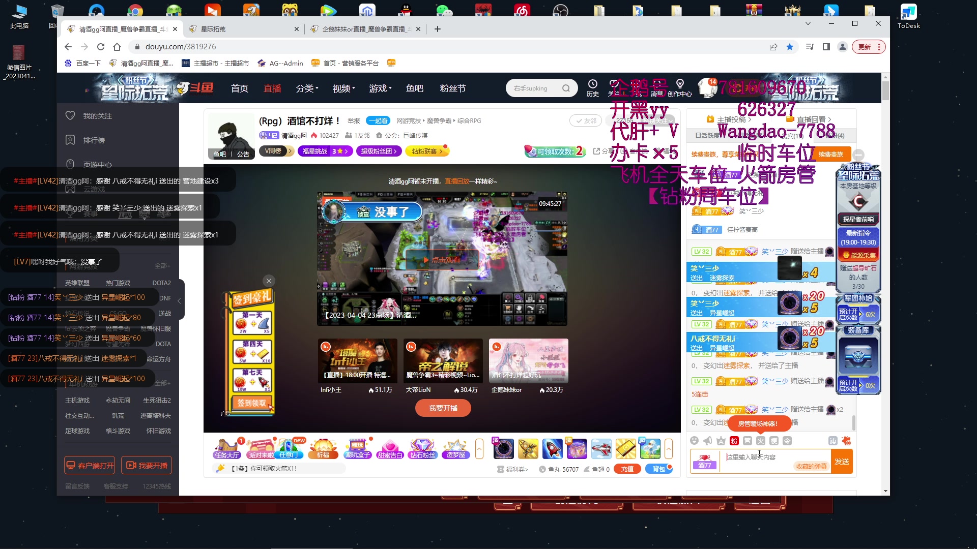Open the 钻石粉丝 diamond icon

(x=422, y=448)
